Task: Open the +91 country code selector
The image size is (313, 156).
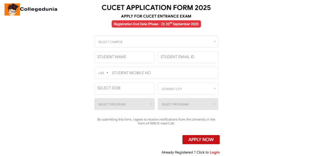Action: pos(103,73)
